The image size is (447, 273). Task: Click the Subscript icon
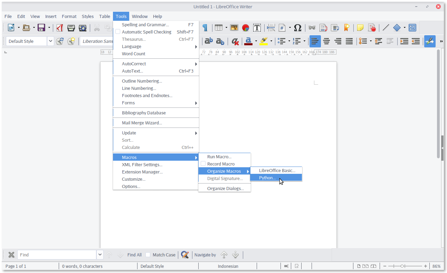220,41
